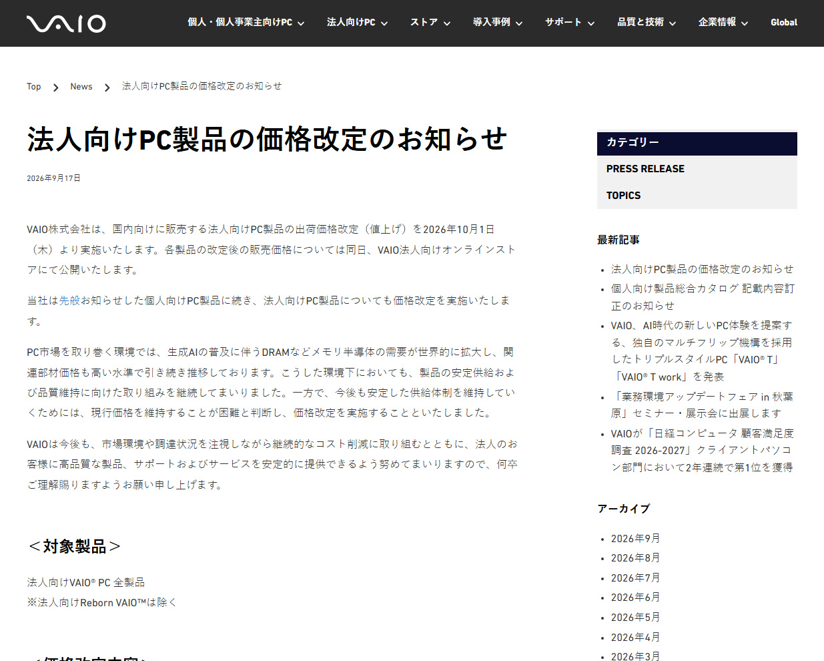Image resolution: width=824 pixels, height=661 pixels.
Task: Open 2026年6月 archive
Action: 635,598
